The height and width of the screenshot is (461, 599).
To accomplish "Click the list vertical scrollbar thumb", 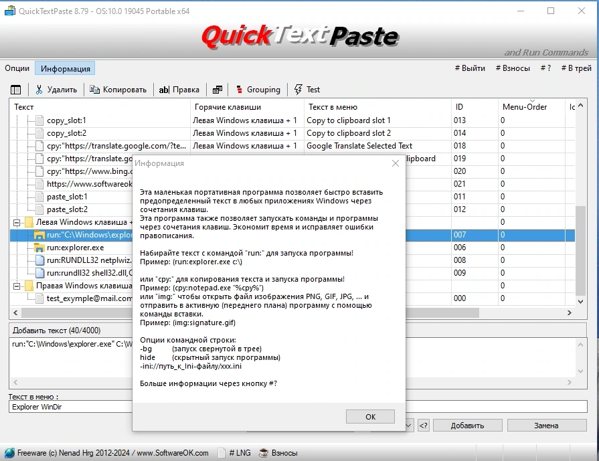I will 581,250.
